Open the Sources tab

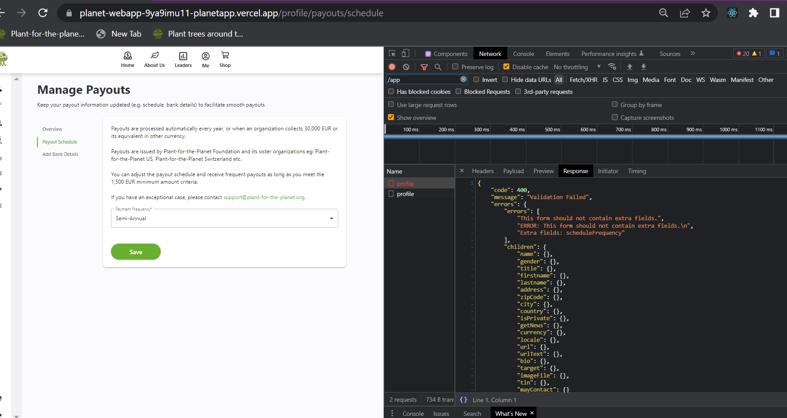click(x=670, y=54)
